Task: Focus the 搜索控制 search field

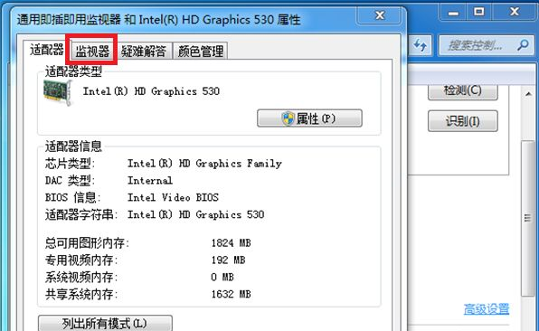Action: coord(487,45)
